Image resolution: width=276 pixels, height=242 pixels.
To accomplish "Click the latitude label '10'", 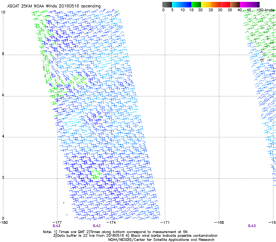I will pos(3,12).
